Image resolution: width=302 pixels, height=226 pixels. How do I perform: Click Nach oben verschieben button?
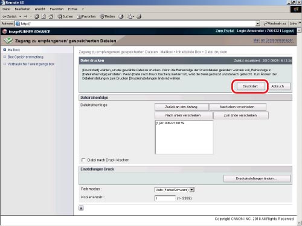click(x=238, y=107)
